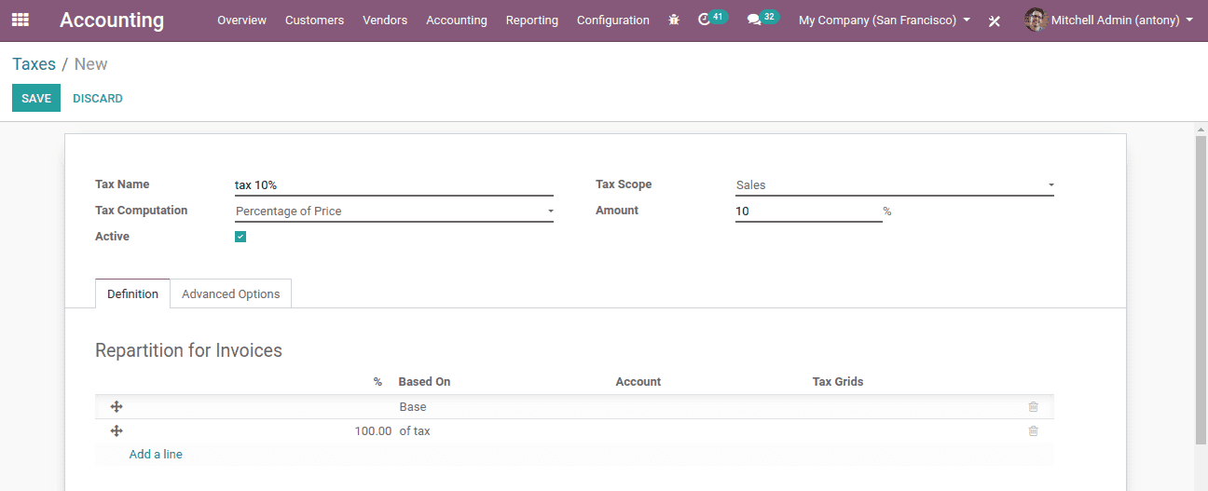Discard the tax changes
Screen dimensions: 1208x491
pyautogui.click(x=98, y=98)
